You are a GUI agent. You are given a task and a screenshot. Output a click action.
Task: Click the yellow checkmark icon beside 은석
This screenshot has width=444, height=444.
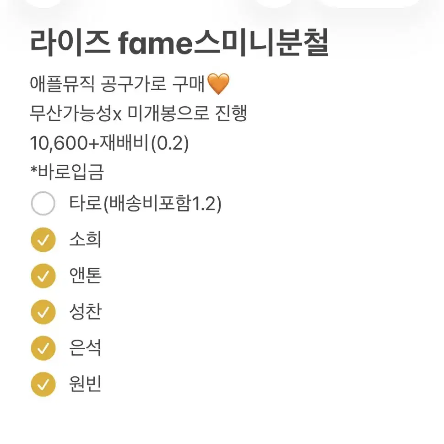[43, 348]
